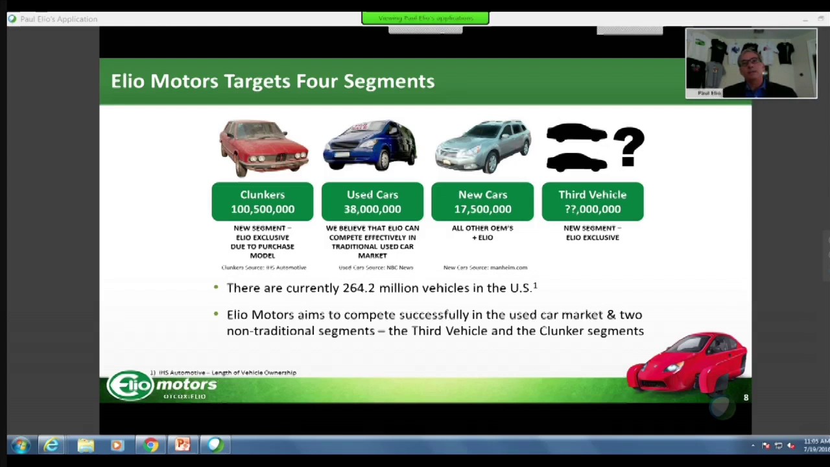Click the 'New Cars Source: manheim.com' caption
830x467 pixels.
pos(485,267)
